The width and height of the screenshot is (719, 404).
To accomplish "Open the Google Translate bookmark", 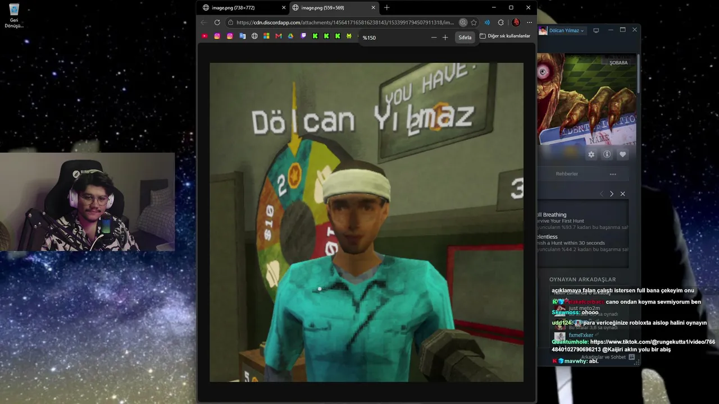I will point(243,36).
